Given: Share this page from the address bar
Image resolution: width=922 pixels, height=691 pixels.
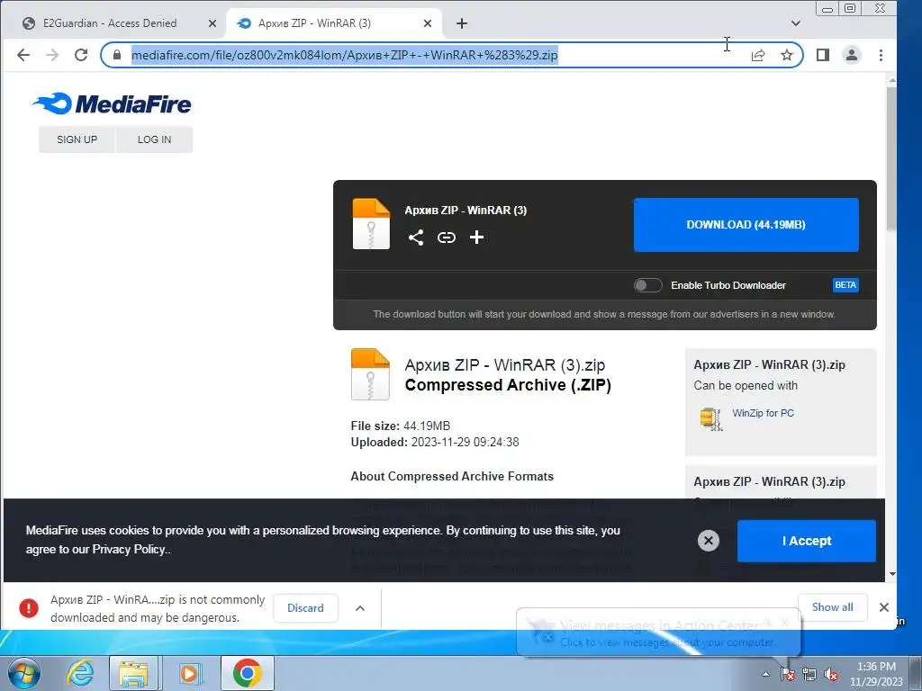Looking at the screenshot, I should tap(758, 55).
